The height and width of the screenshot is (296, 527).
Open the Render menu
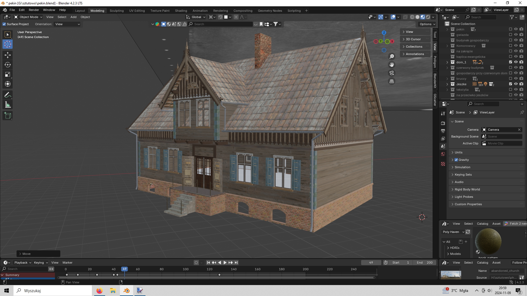pos(34,10)
